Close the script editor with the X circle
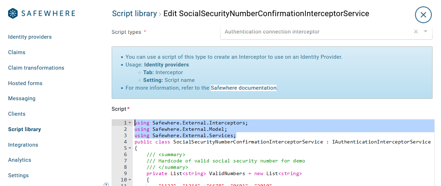Viewport: 441px width, 186px height. pos(423,15)
